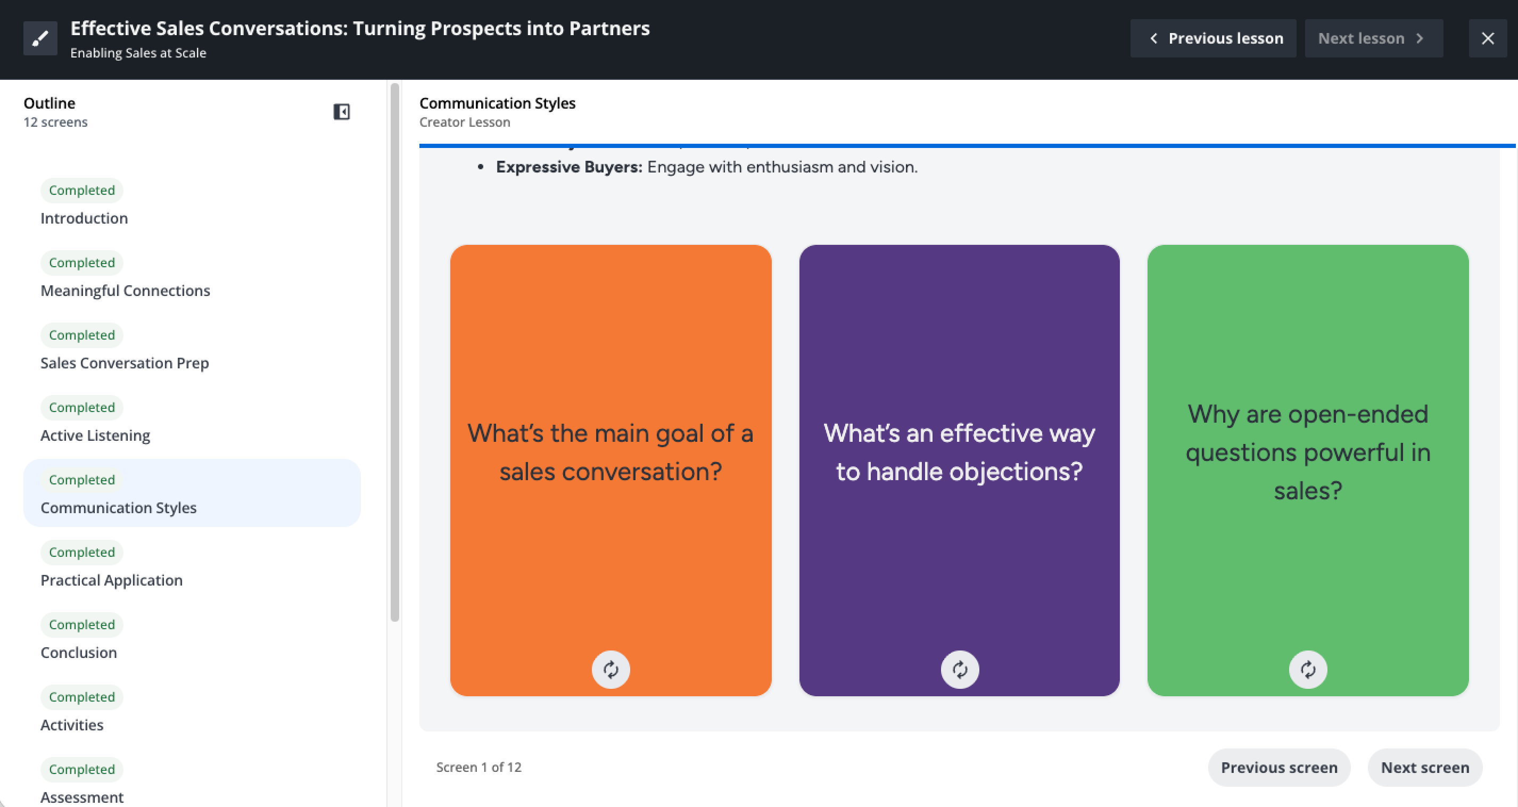Click the blue lesson progress bar
The image size is (1518, 807).
967,145
